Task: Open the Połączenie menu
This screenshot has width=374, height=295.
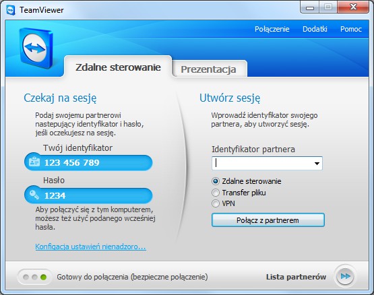Action: click(x=272, y=29)
